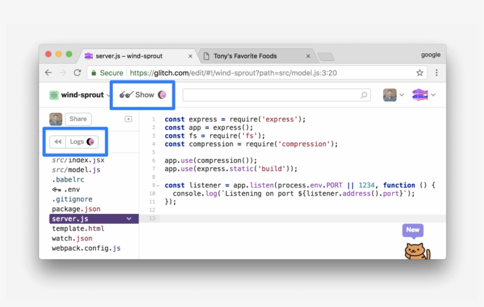This screenshot has width=484, height=307.
Task: Close the server.js – wind-sprout tab
Action: (x=190, y=57)
